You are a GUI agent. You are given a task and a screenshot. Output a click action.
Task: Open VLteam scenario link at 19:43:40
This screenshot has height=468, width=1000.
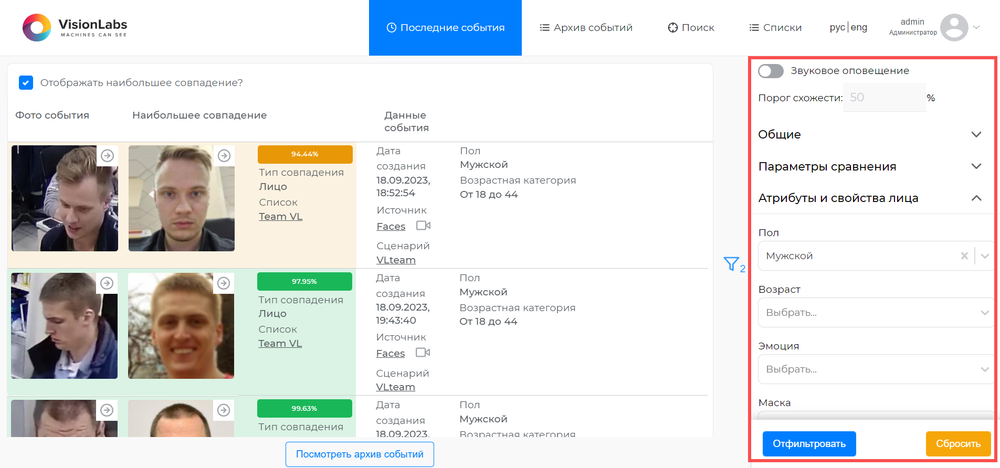[396, 387]
